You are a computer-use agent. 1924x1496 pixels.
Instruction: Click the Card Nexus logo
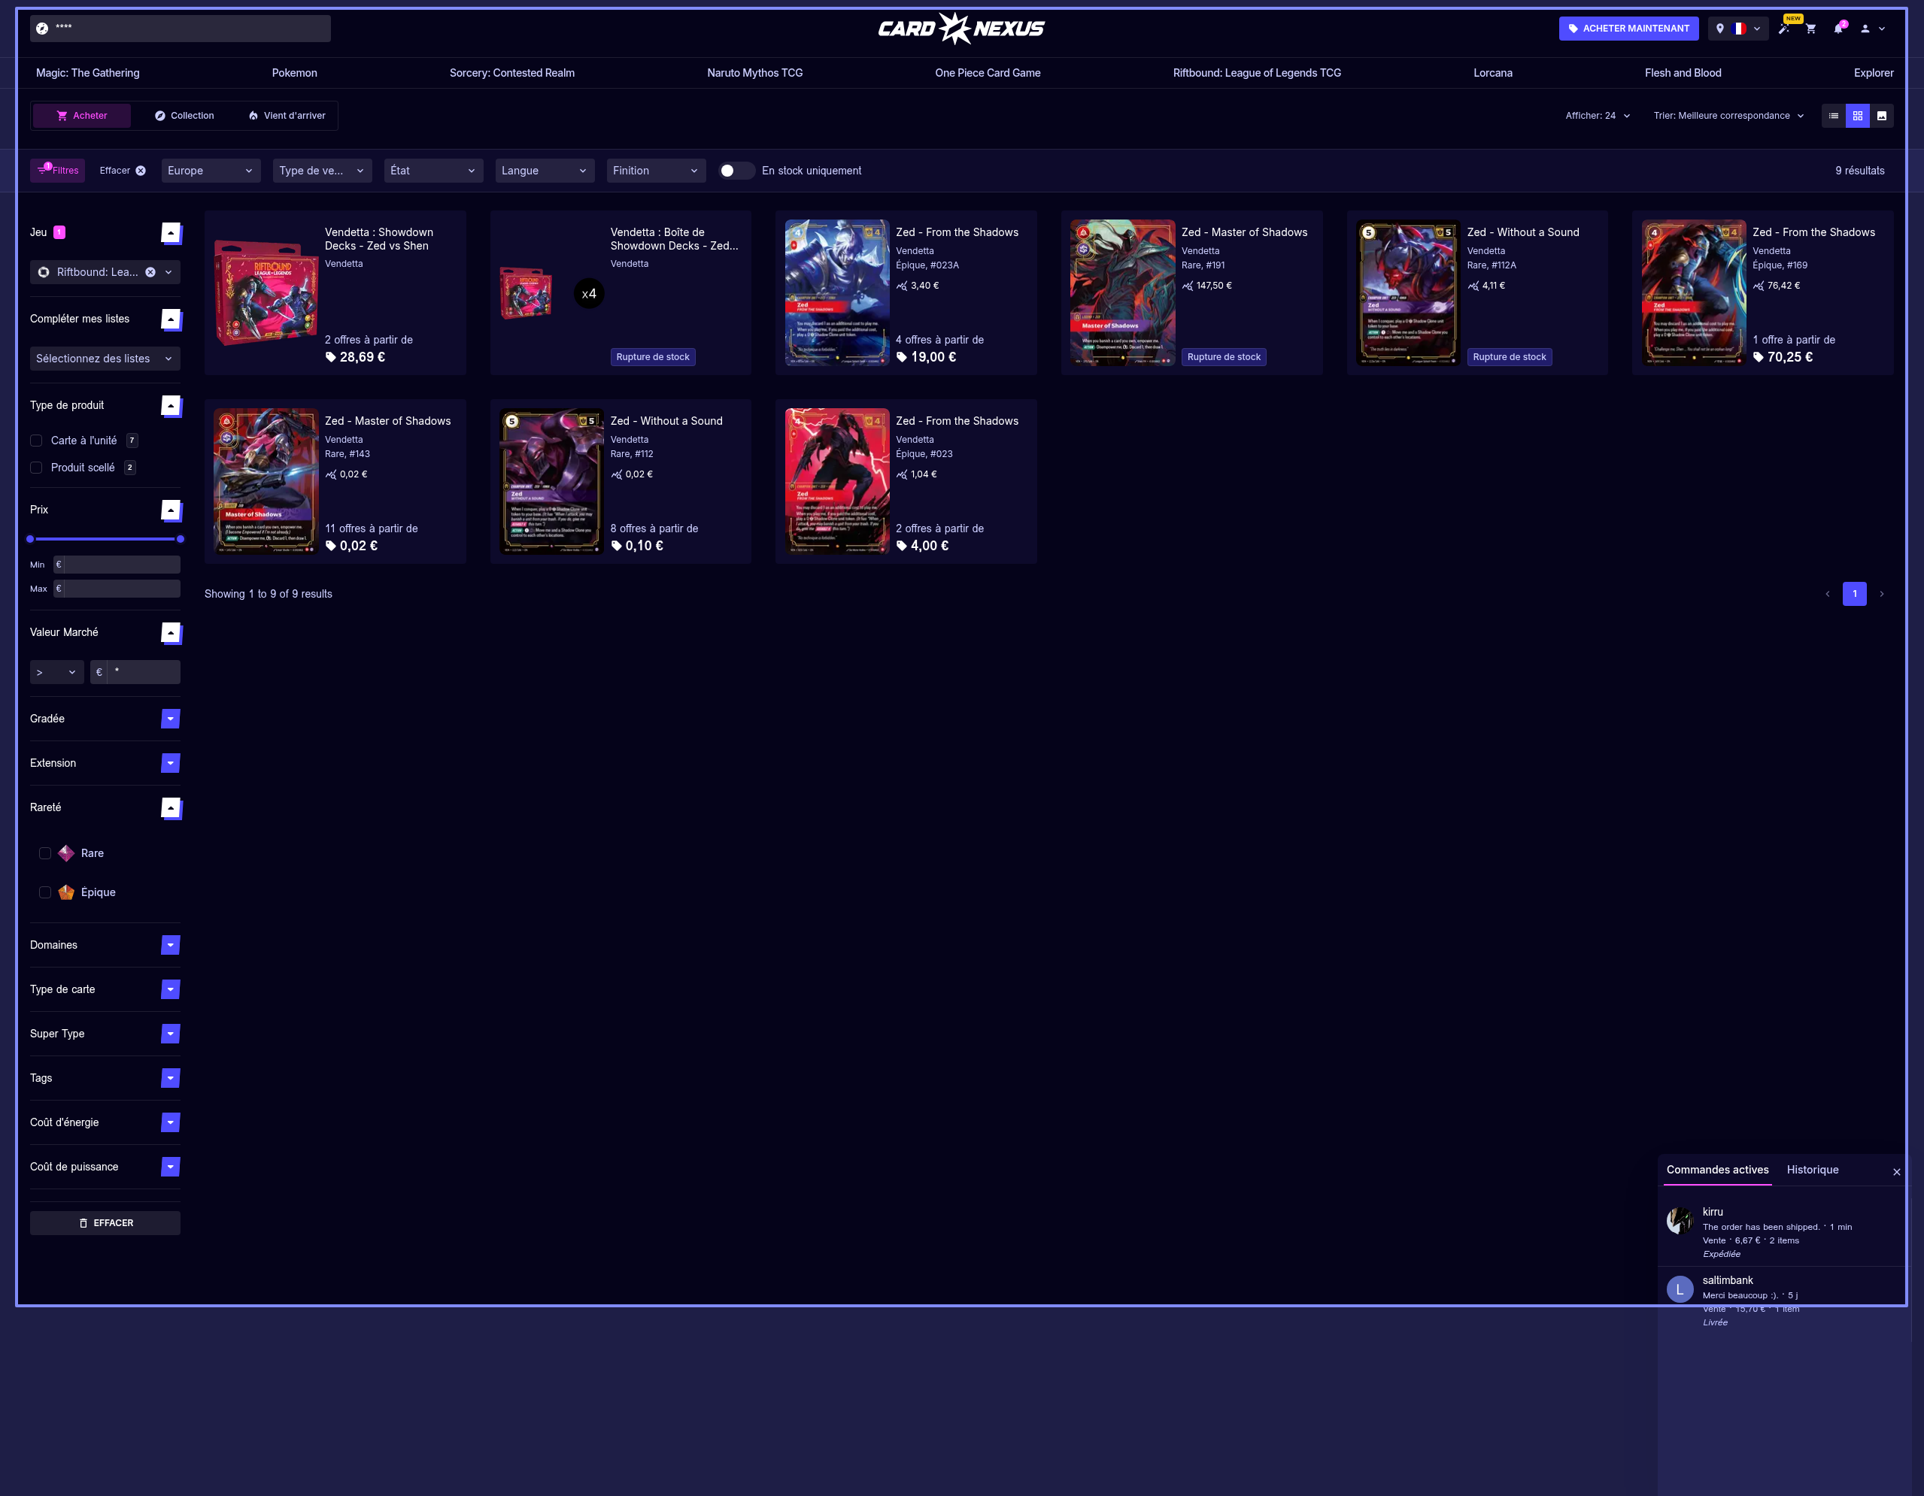coord(961,28)
